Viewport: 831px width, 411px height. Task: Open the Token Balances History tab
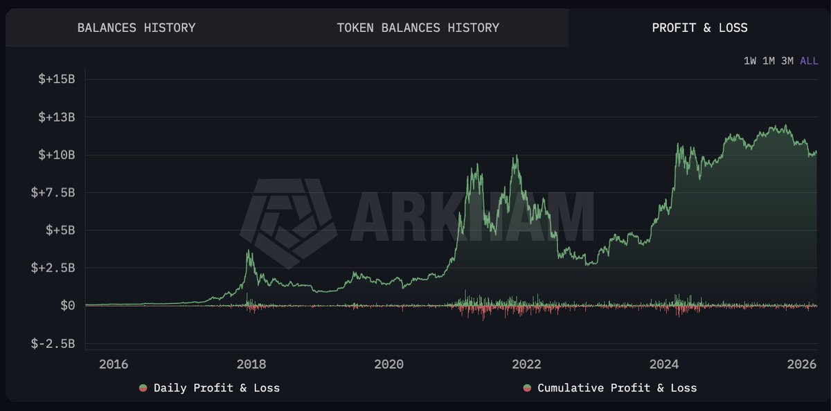click(417, 28)
